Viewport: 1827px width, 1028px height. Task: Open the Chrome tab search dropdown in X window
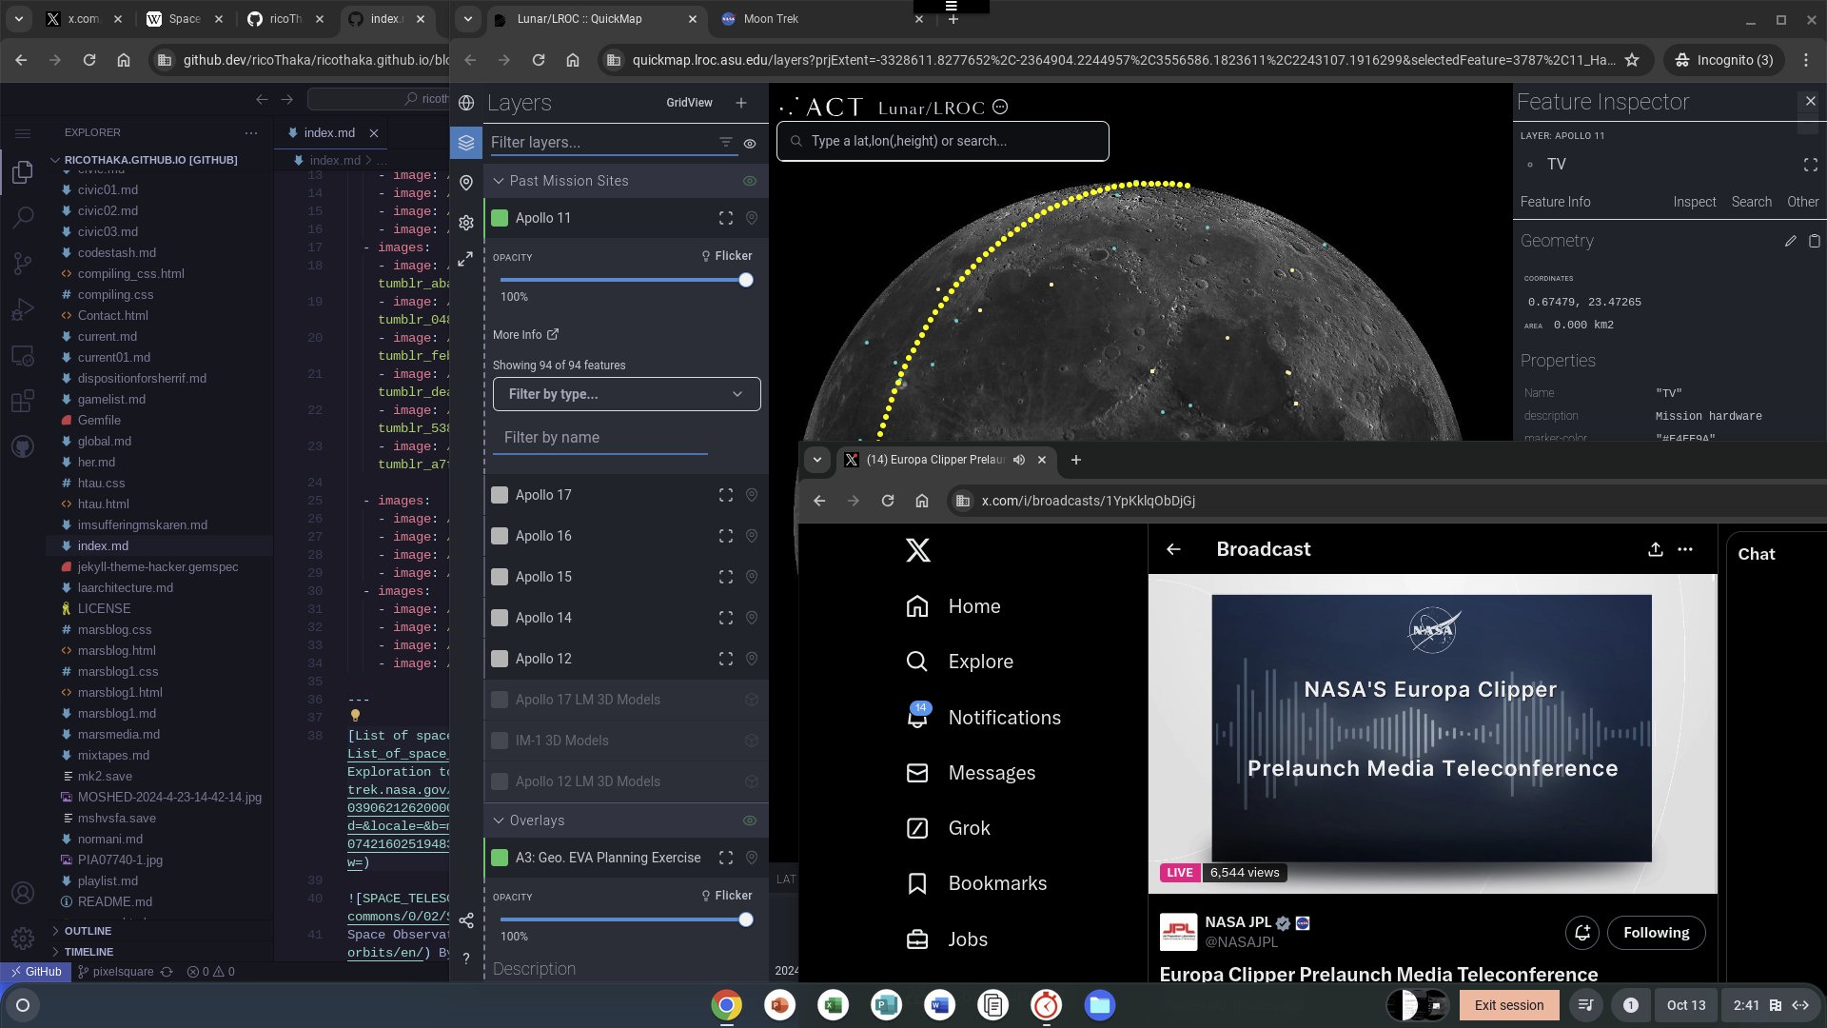pos(816,460)
